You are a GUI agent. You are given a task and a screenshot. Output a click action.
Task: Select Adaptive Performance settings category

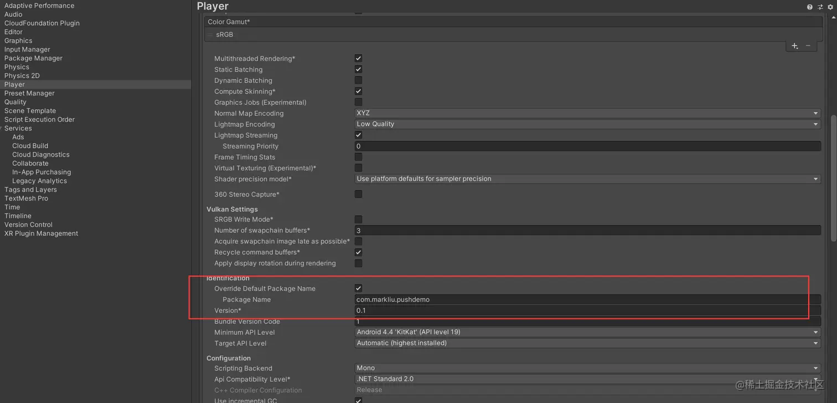click(x=39, y=6)
